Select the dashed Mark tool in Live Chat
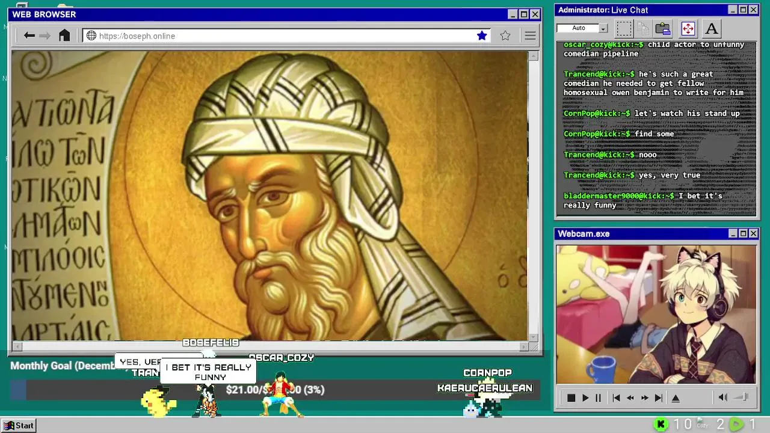Viewport: 770px width, 433px height. click(x=624, y=28)
